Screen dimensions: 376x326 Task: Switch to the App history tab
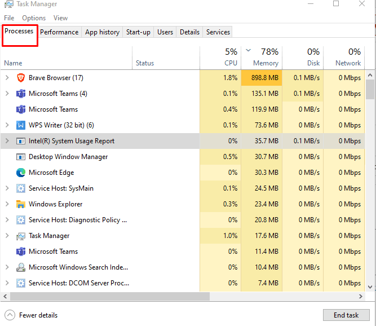coord(102,32)
